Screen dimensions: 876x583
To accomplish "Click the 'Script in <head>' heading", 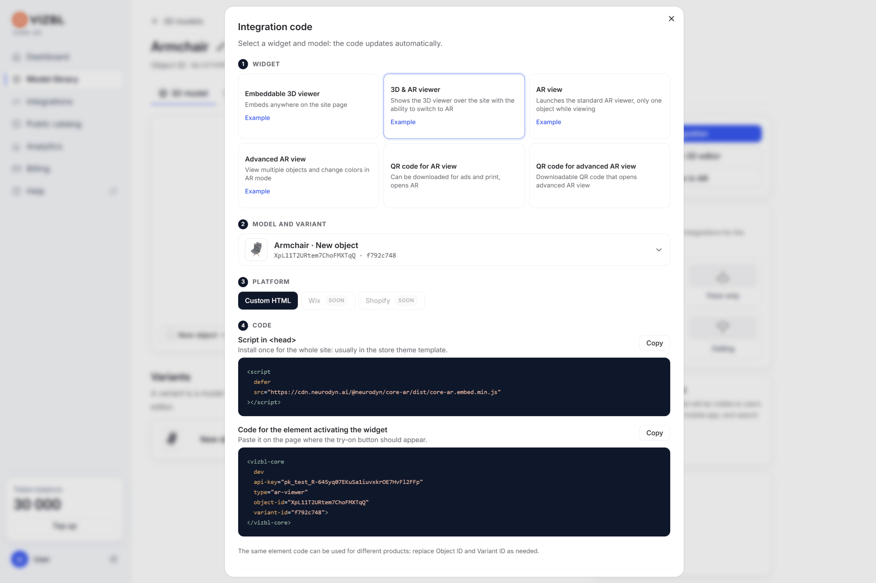I will click(267, 340).
